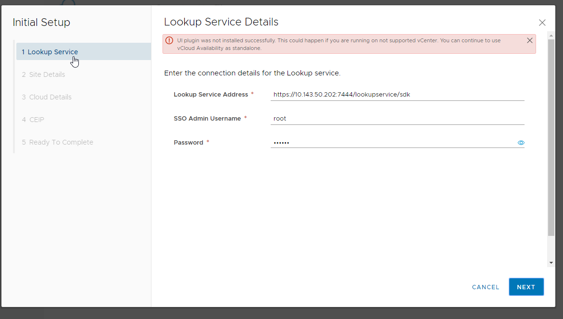Go to the Cloud Details step
This screenshot has width=563, height=319.
pos(50,97)
